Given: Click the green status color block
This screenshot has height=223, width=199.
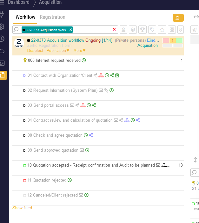Looking at the screenshot, I should coord(179,40).
